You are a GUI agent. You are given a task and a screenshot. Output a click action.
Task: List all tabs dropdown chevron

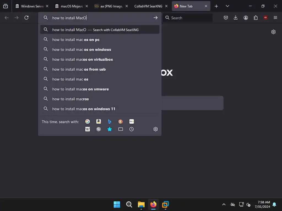pyautogui.click(x=227, y=6)
